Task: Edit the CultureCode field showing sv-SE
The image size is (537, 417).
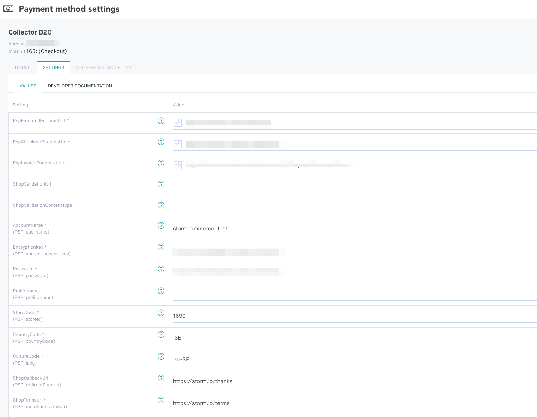Action: [x=355, y=360]
